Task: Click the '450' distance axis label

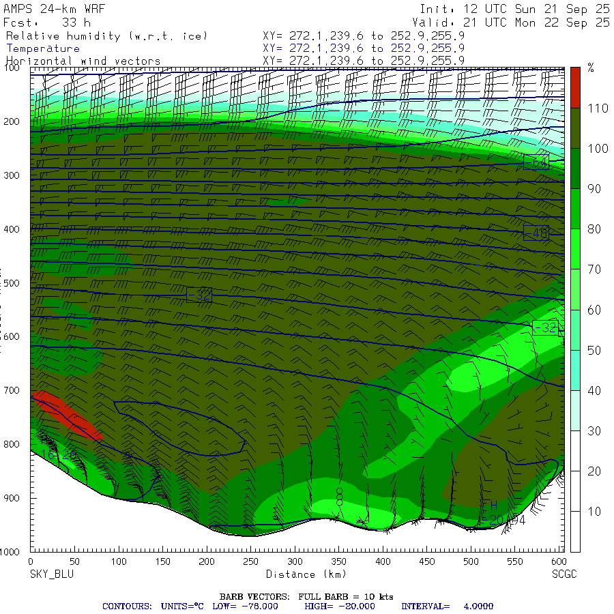Action: coord(427,561)
